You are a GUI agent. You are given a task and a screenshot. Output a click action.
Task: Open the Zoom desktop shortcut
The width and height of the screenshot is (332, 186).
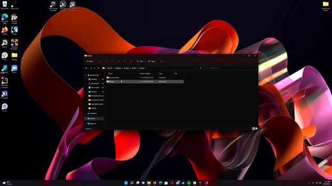pyautogui.click(x=15, y=69)
